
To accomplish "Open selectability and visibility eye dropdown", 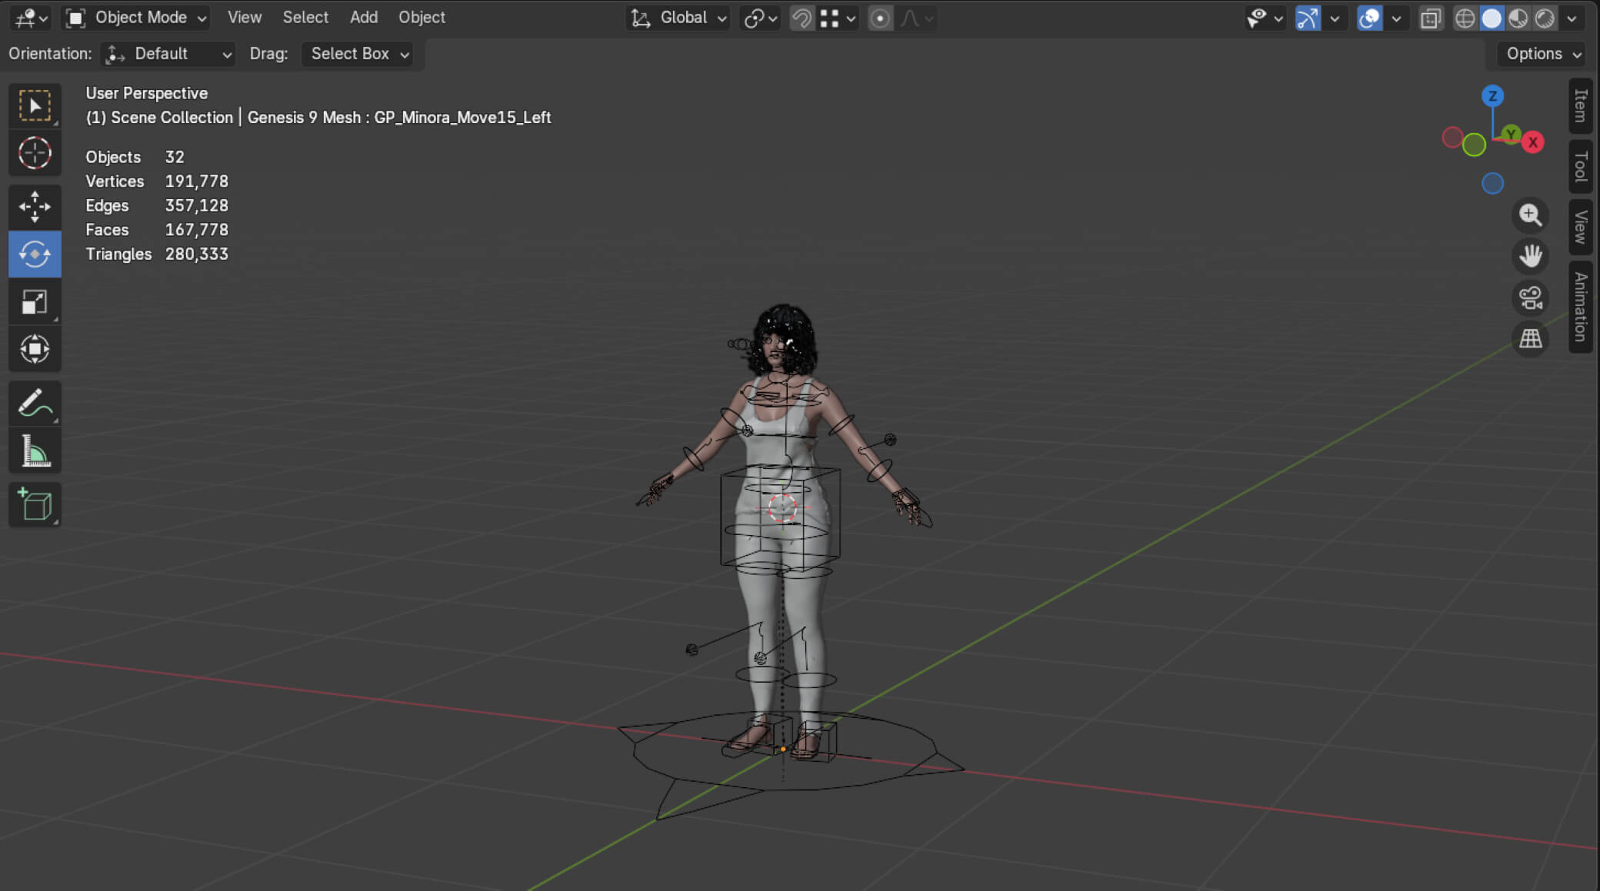I will [1264, 18].
